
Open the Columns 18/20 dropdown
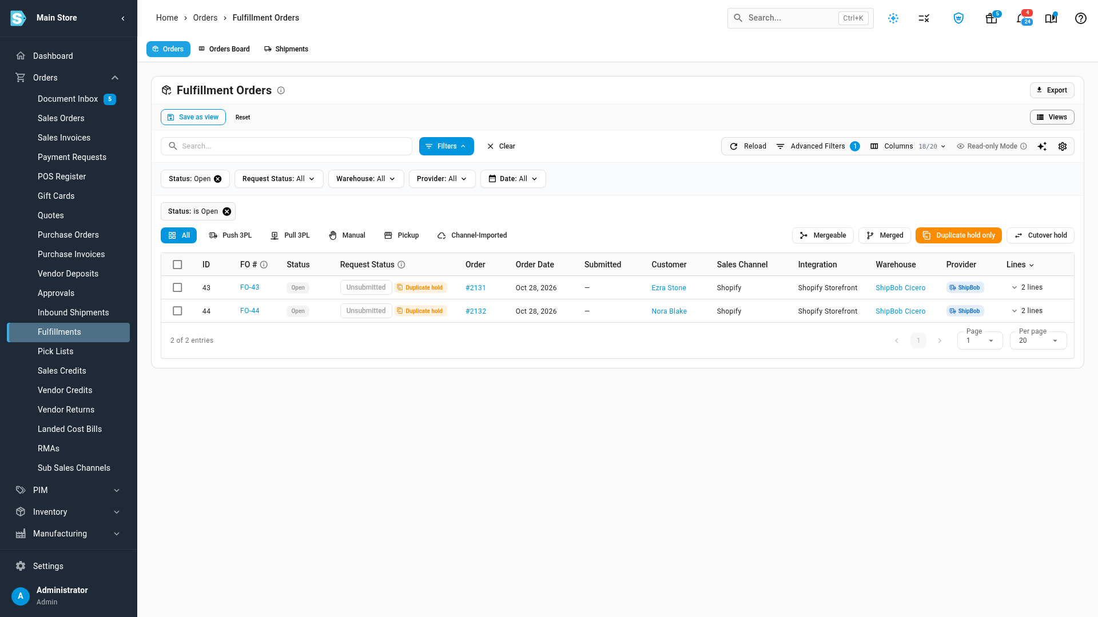click(908, 146)
